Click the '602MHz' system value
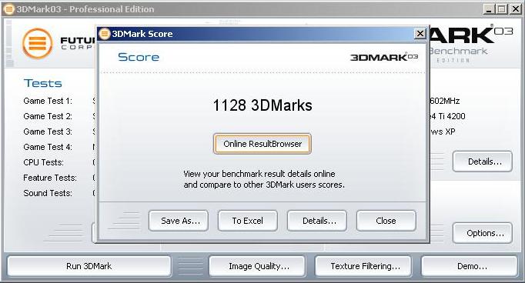This screenshot has width=525, height=283. 445,101
